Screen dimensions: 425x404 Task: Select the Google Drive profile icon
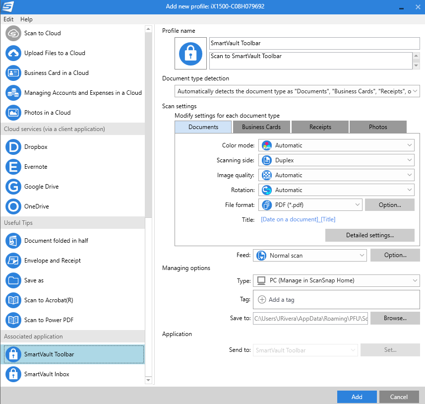click(13, 187)
